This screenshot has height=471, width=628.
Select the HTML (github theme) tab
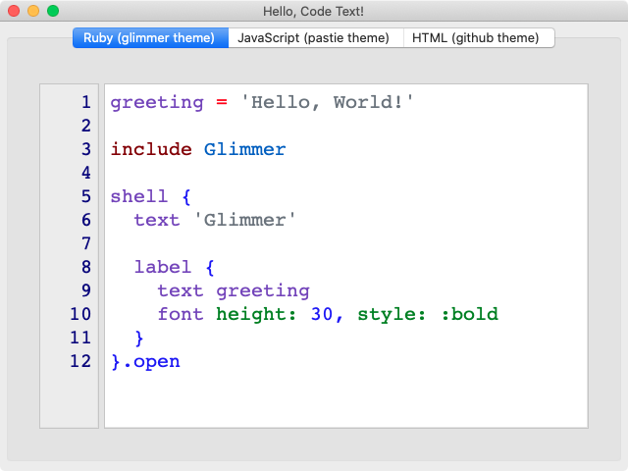pyautogui.click(x=479, y=38)
